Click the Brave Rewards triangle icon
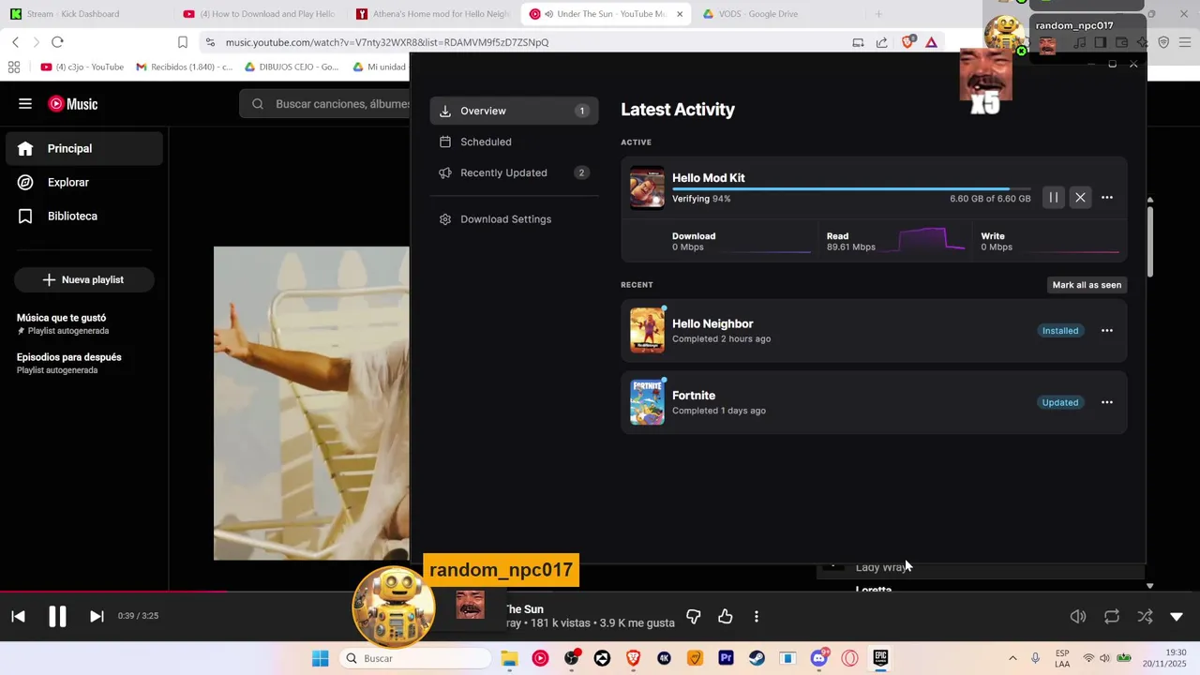The height and width of the screenshot is (675, 1200). pyautogui.click(x=931, y=42)
